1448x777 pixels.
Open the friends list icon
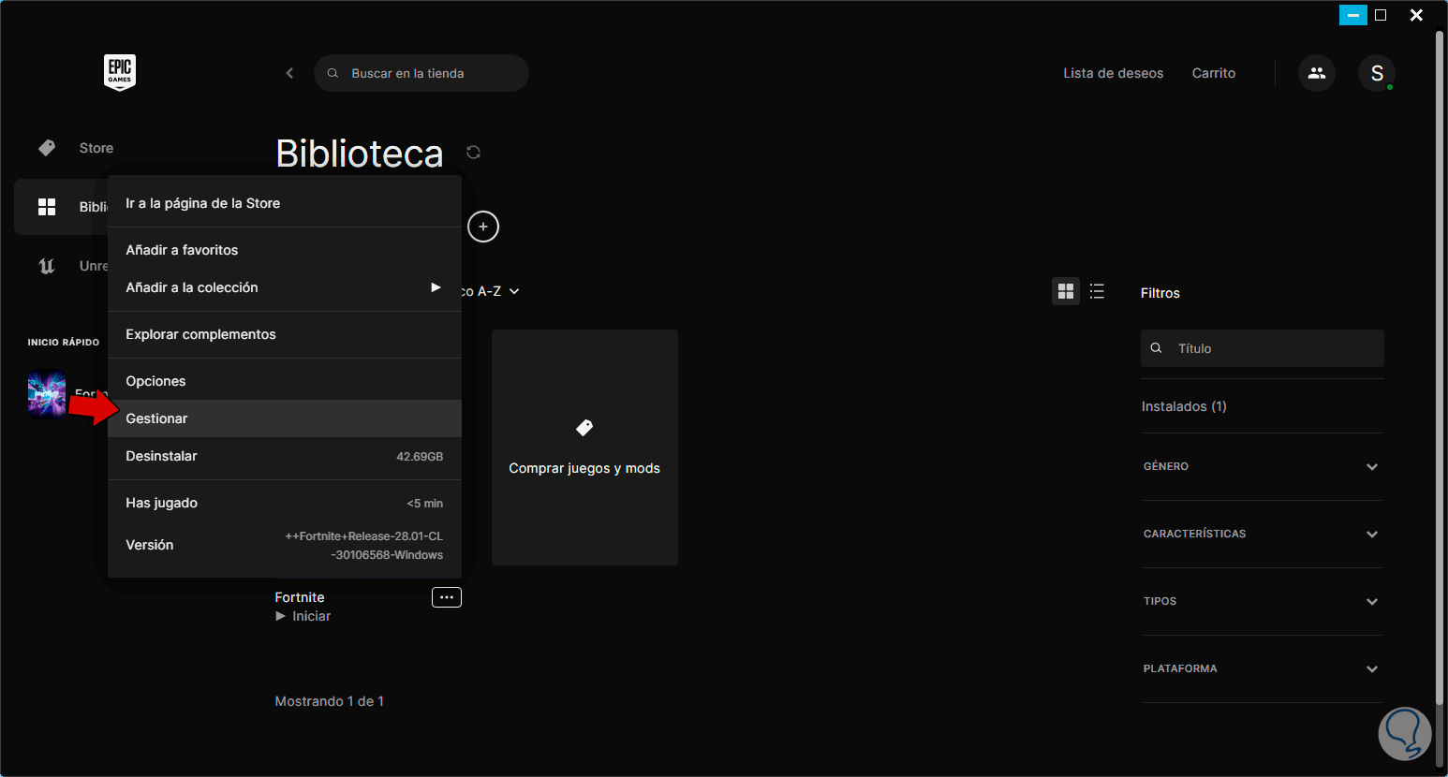[1317, 73]
